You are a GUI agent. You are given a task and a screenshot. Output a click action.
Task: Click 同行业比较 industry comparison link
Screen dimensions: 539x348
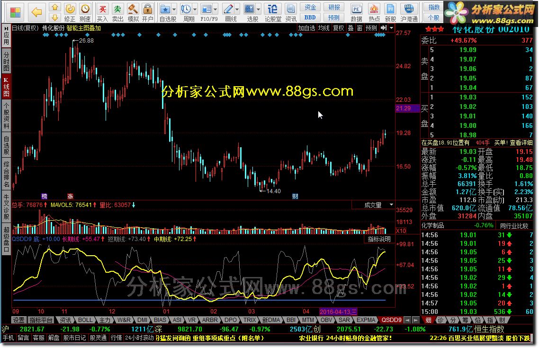pos(514,226)
